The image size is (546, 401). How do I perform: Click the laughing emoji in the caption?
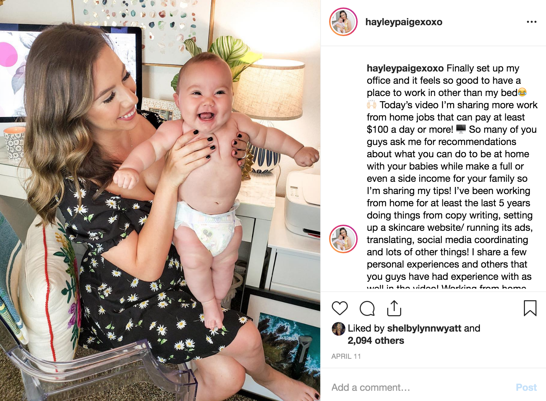(522, 92)
